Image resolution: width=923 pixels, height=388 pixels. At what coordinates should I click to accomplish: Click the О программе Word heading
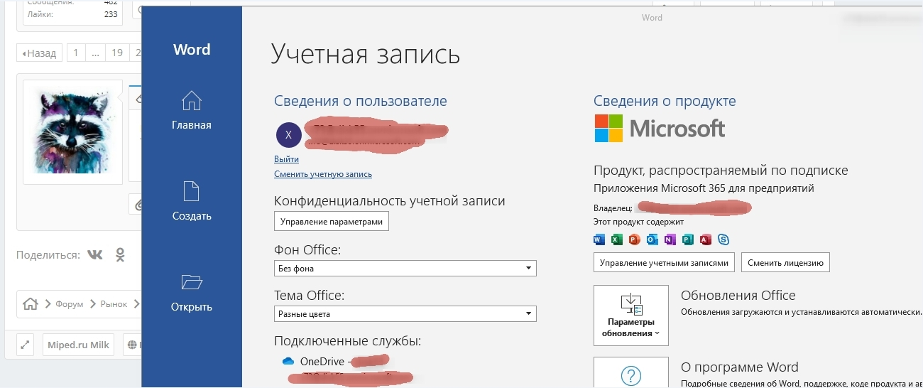point(740,367)
